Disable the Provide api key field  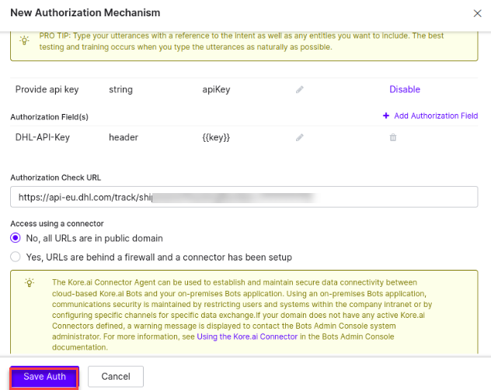(405, 89)
